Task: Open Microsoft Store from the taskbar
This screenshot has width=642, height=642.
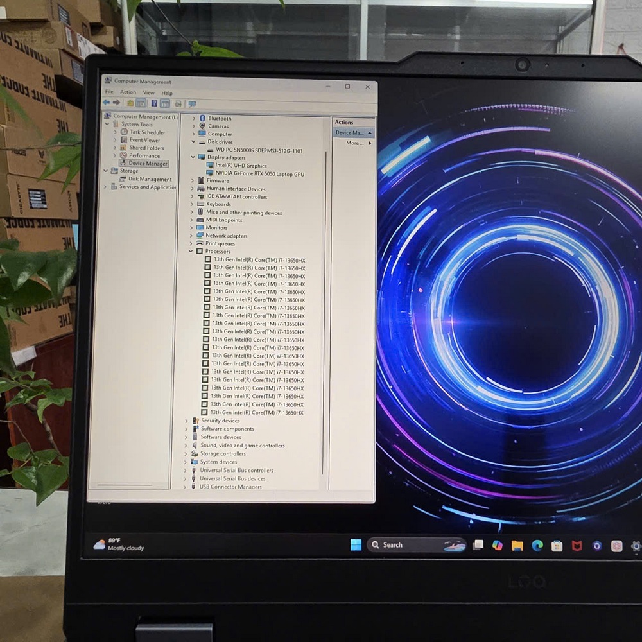Action: pyautogui.click(x=557, y=546)
